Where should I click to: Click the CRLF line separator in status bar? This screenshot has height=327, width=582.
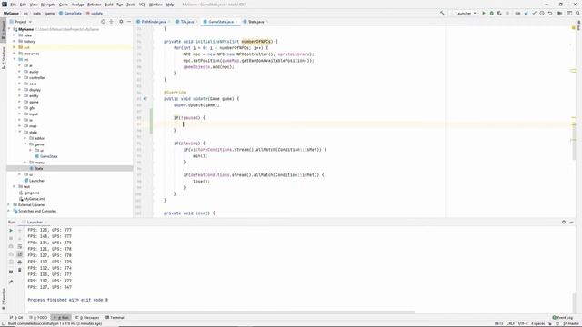click(510, 323)
